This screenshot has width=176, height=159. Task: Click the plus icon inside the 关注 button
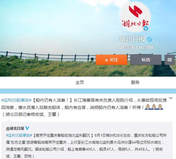pyautogui.click(x=106, y=60)
